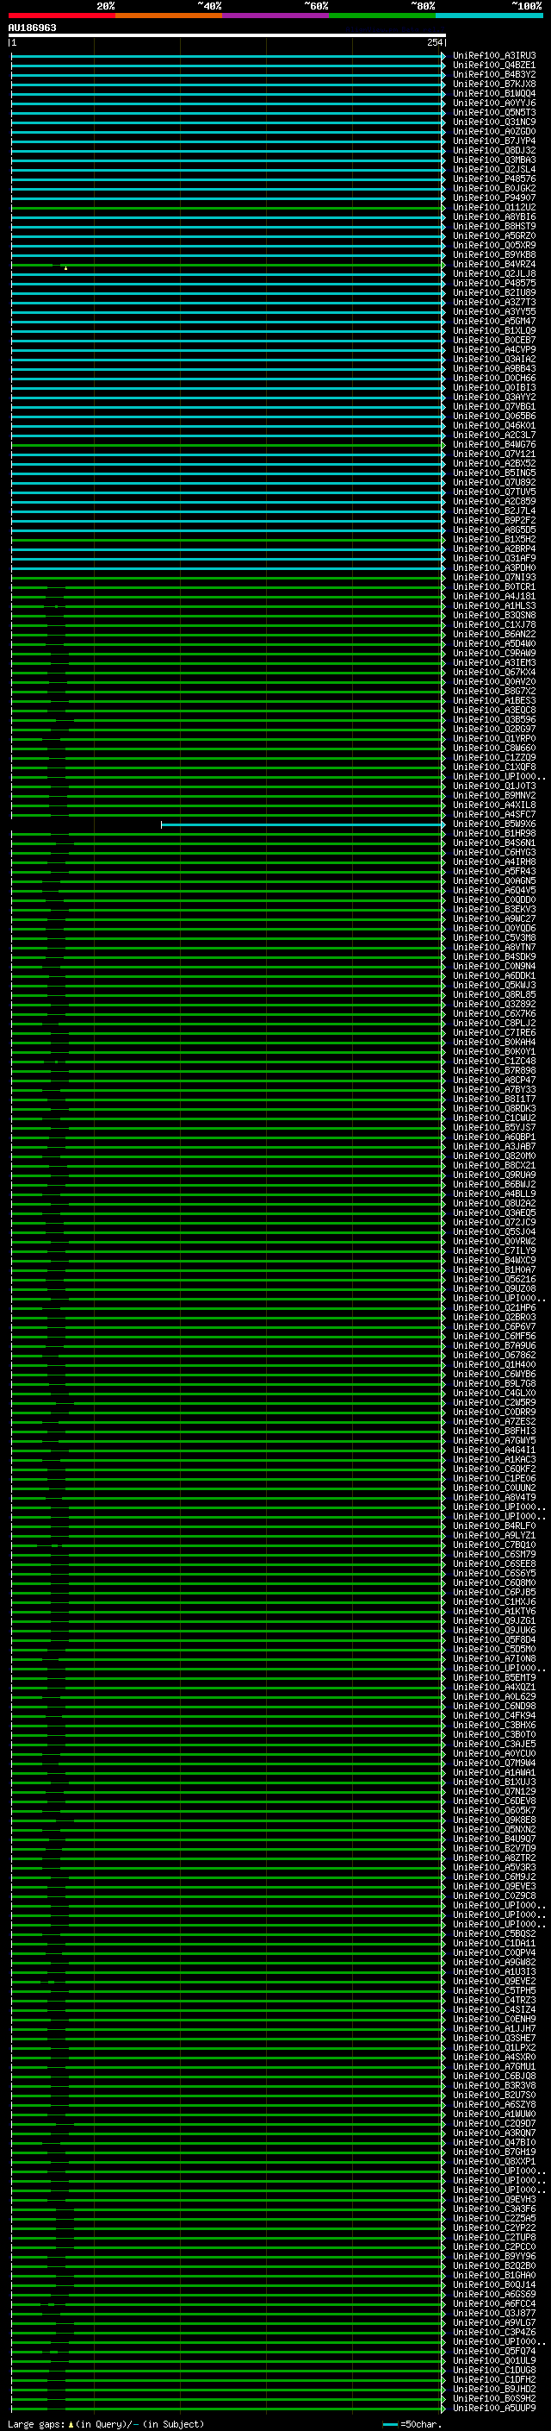This screenshot has width=551, height=2431.
Task: Select hit UniRef100_B9P2F2
Action: (494, 521)
